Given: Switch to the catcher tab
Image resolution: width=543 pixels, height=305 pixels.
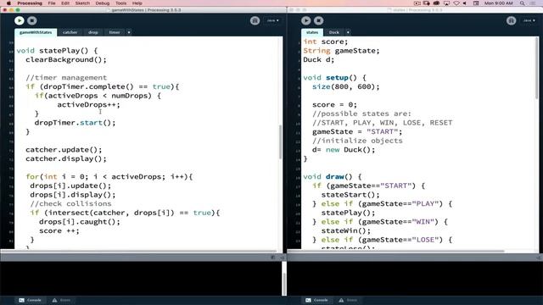Looking at the screenshot, I should (x=70, y=32).
